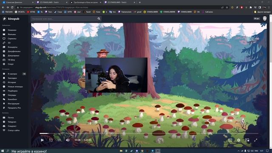
Task: Toggle the loop icon in player
Action: click(x=59, y=140)
